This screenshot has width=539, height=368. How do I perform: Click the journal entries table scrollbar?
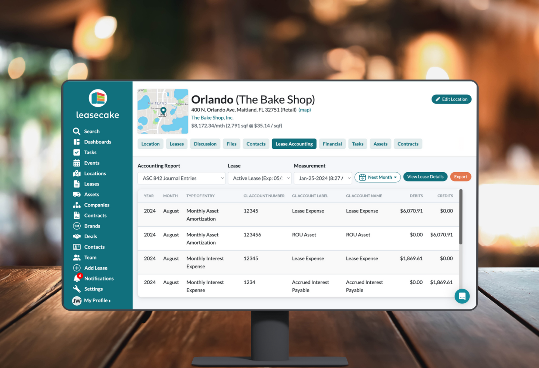[461, 217]
